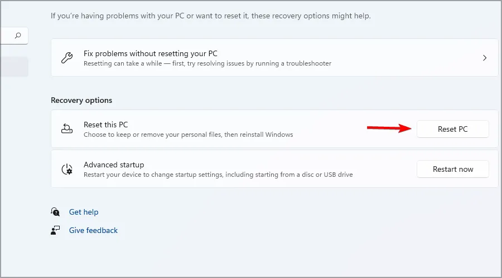Open "Fix problems without resetting your PC"
The height and width of the screenshot is (278, 502).
(151, 54)
